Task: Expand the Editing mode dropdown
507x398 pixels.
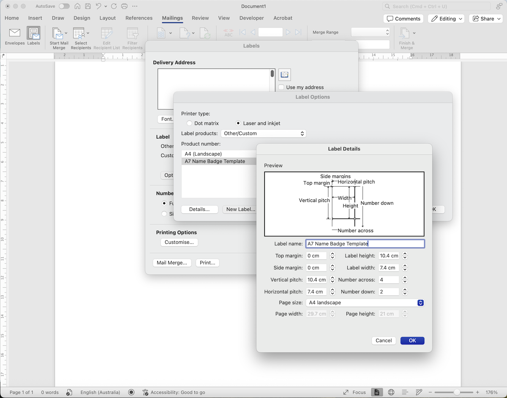Action: coord(446,18)
